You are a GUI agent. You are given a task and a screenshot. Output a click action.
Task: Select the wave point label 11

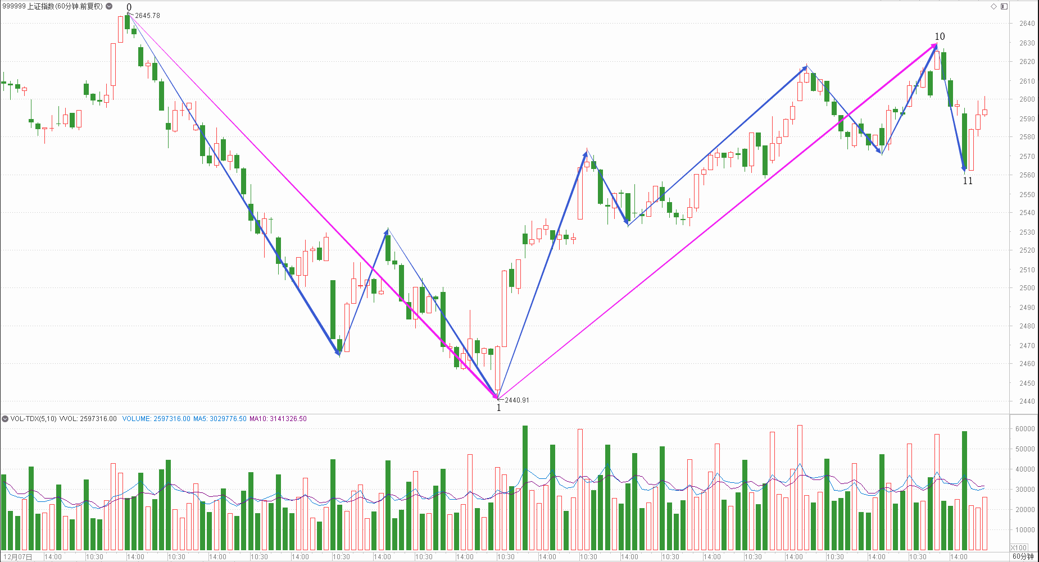click(x=968, y=181)
